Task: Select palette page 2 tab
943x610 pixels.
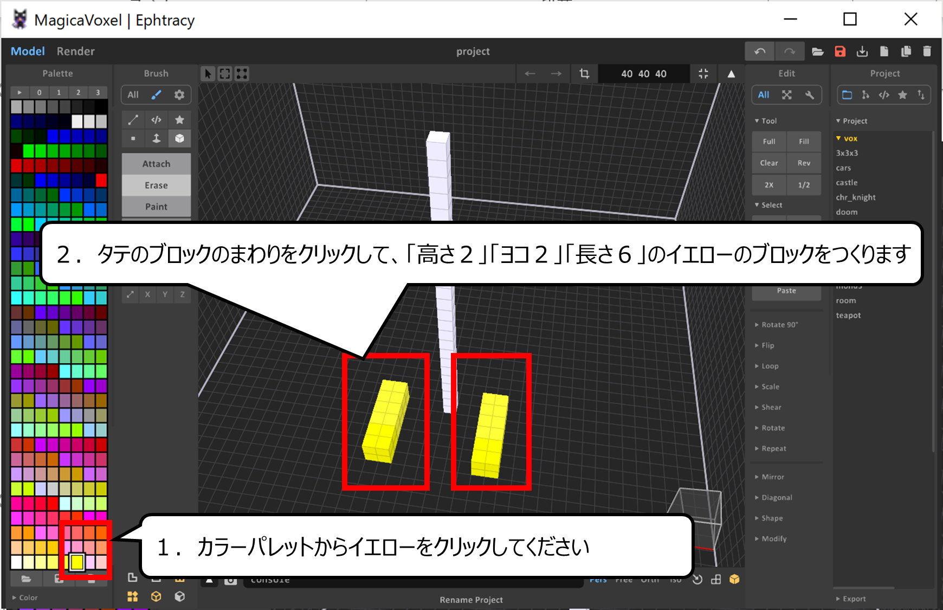Action: point(78,93)
